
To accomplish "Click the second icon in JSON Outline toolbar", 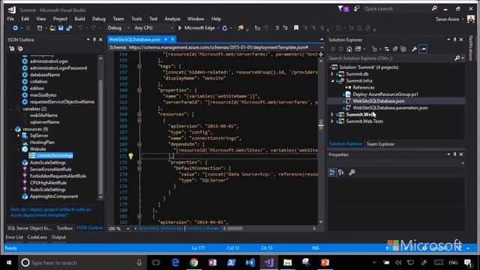I will [x=20, y=48].
